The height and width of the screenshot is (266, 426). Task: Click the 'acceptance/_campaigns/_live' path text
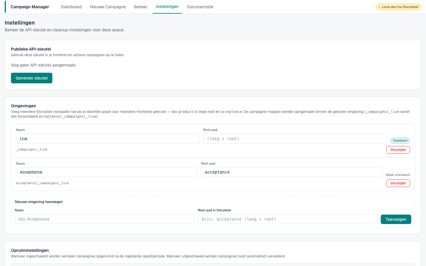pos(42,183)
